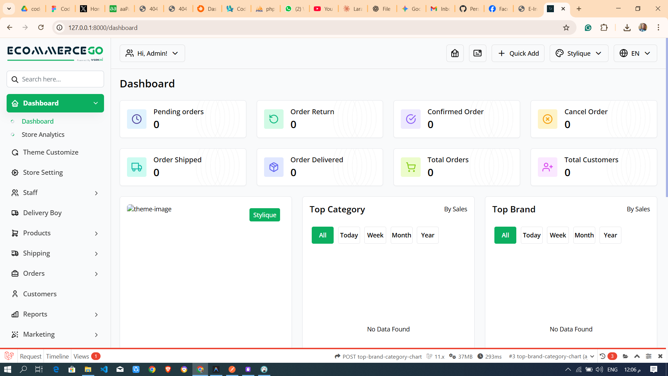This screenshot has width=668, height=376.
Task: Click the Quick Add button
Action: pyautogui.click(x=518, y=53)
